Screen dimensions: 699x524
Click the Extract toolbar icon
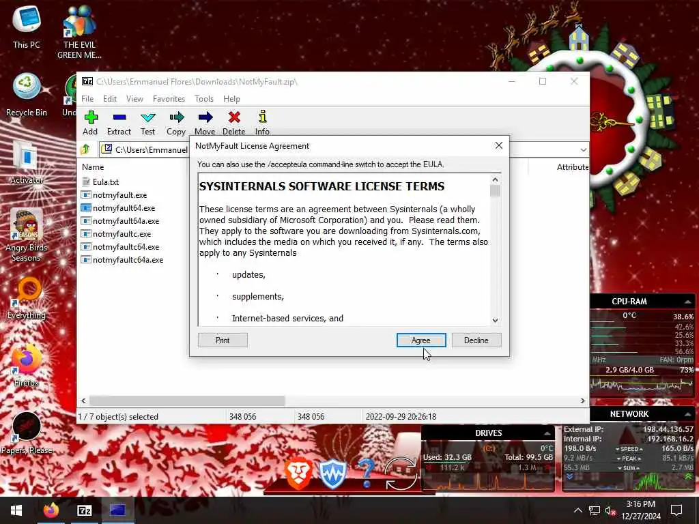[119, 123]
